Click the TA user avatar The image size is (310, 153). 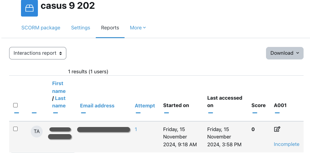(x=37, y=131)
